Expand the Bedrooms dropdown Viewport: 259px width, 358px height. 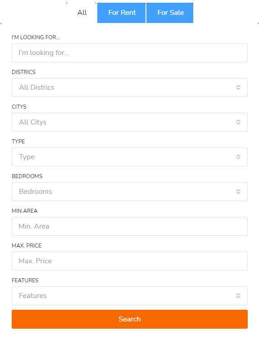(130, 192)
